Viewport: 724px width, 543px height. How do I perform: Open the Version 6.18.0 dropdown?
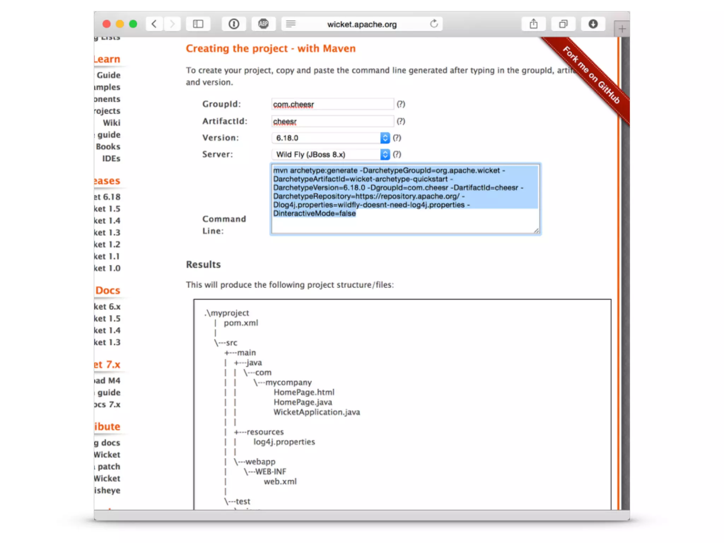331,138
